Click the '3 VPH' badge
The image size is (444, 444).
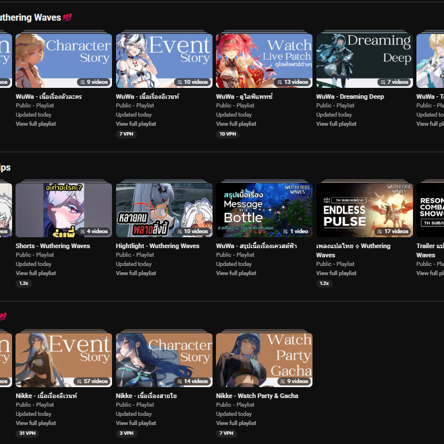point(126,433)
